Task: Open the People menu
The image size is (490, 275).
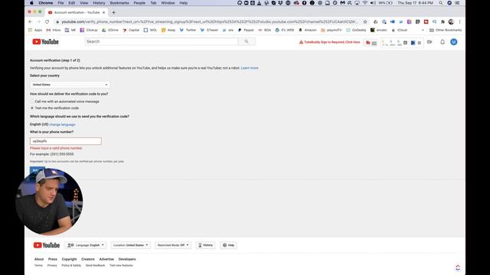Action: pos(139,3)
